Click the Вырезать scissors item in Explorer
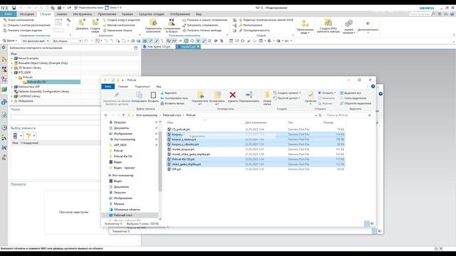The image size is (456, 256). coord(169,93)
